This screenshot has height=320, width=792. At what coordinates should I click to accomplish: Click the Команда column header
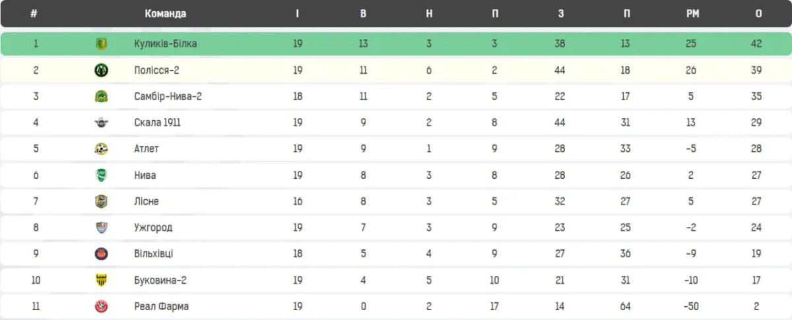pos(165,14)
